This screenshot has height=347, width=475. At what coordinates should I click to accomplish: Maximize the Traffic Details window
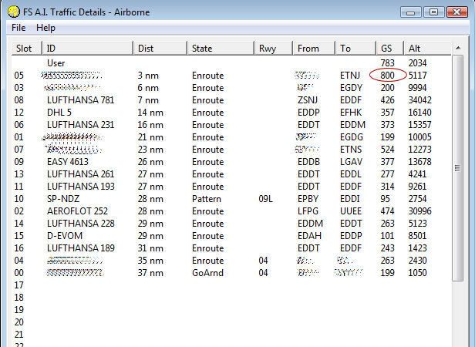433,12
